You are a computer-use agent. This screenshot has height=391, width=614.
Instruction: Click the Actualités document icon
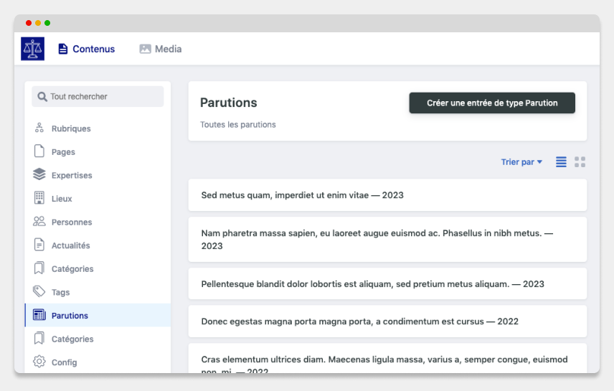(39, 245)
